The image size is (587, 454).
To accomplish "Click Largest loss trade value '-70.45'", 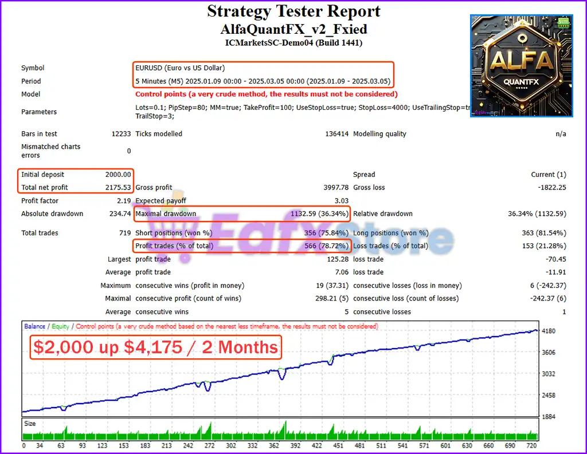I will point(556,259).
